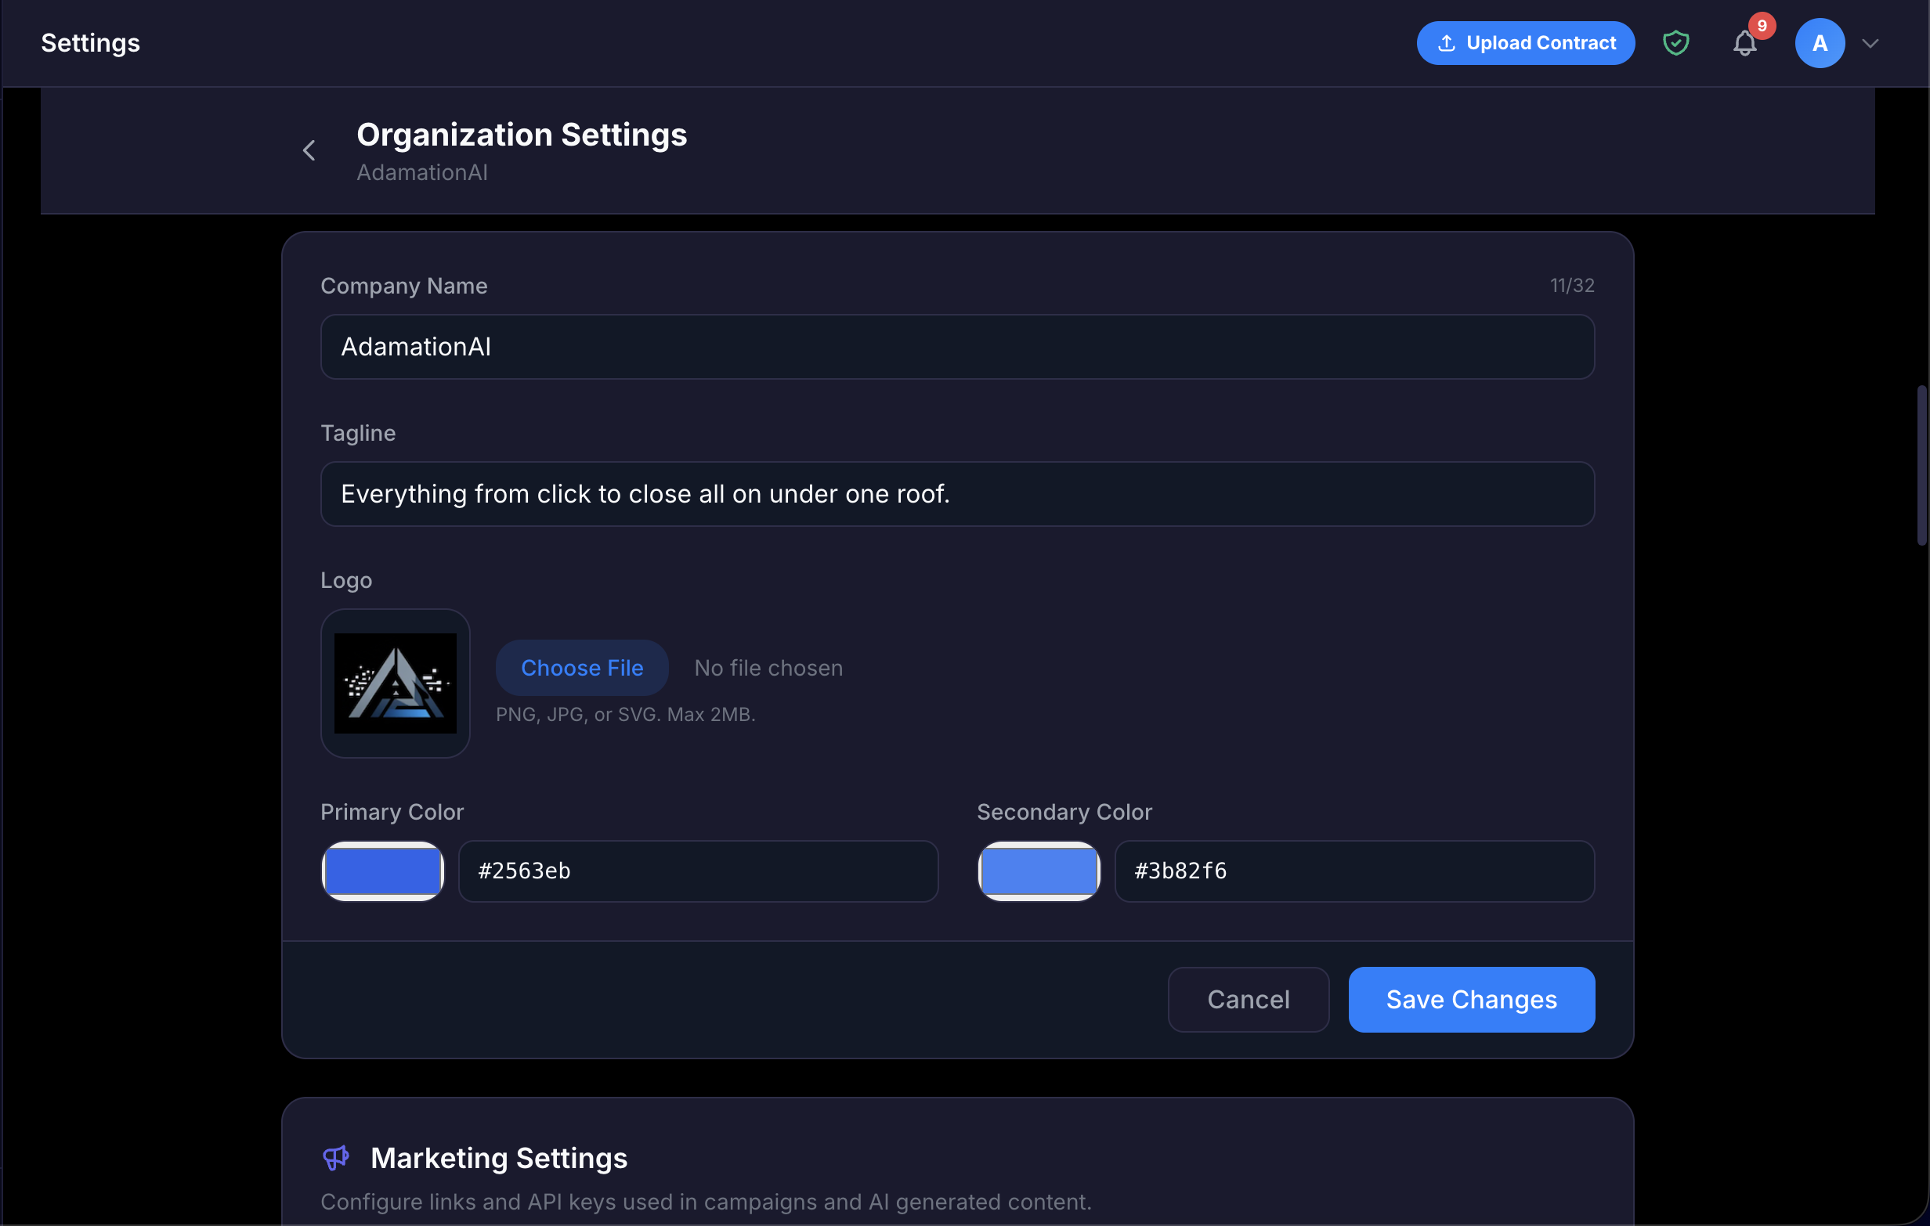
Task: Save Changes to the organization settings
Action: coord(1472,999)
